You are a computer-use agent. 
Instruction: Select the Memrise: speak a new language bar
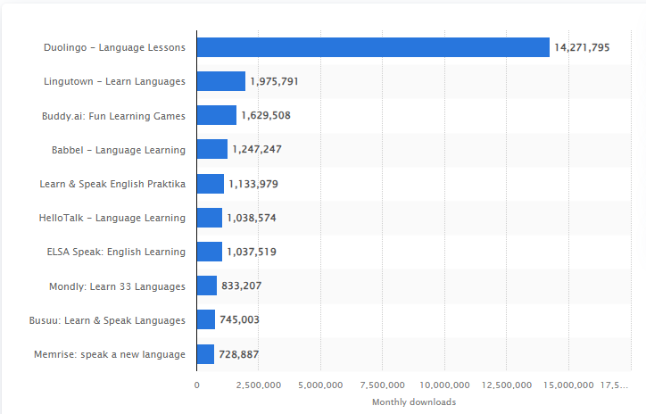pyautogui.click(x=205, y=354)
